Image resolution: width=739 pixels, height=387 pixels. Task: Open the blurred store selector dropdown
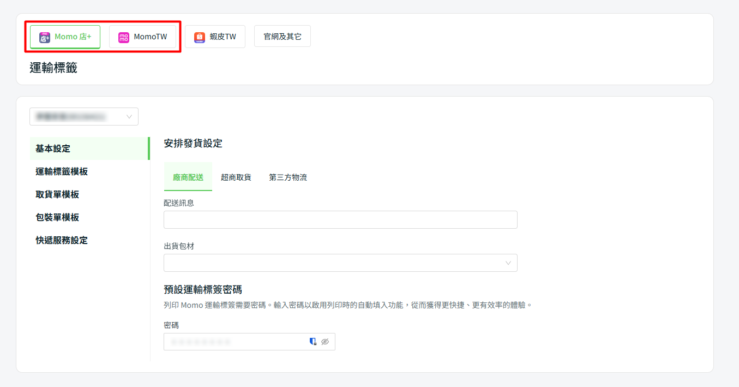[84, 117]
